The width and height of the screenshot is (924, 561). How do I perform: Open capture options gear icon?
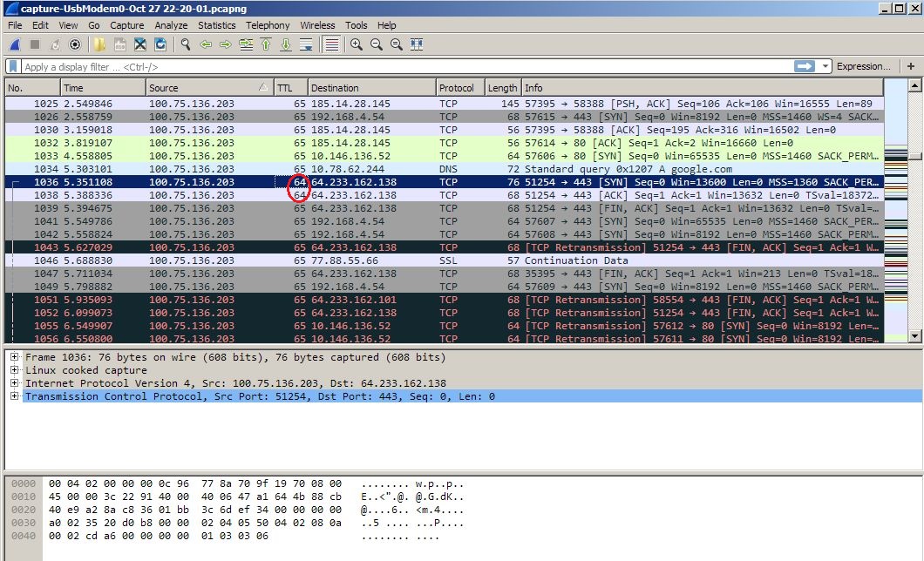click(x=75, y=44)
